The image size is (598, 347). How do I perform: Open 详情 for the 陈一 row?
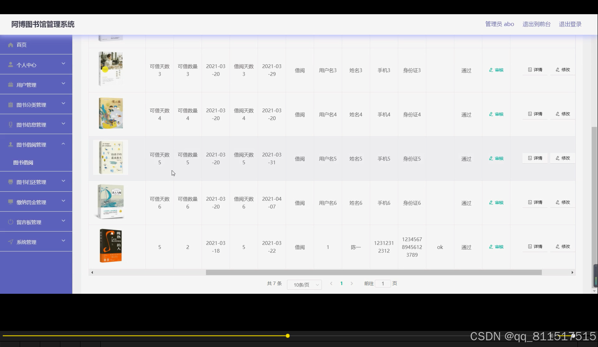click(x=535, y=246)
